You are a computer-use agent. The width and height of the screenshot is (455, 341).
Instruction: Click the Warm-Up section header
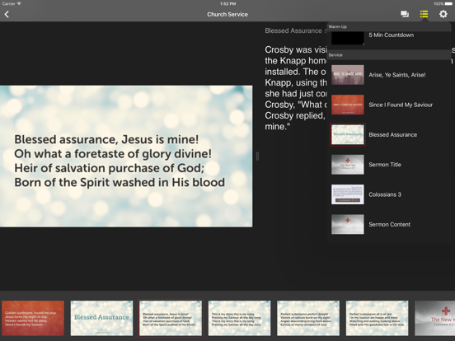pos(389,26)
